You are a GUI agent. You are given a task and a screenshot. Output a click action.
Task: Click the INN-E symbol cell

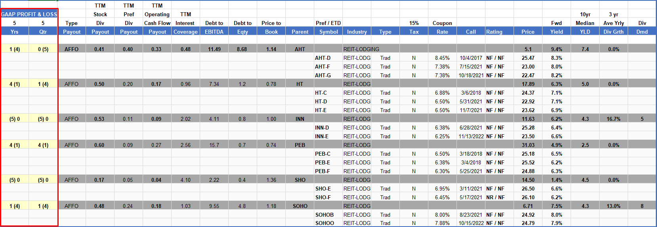pos(322,136)
